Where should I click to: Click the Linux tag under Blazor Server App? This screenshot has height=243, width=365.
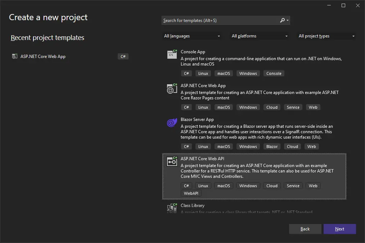tap(203, 147)
